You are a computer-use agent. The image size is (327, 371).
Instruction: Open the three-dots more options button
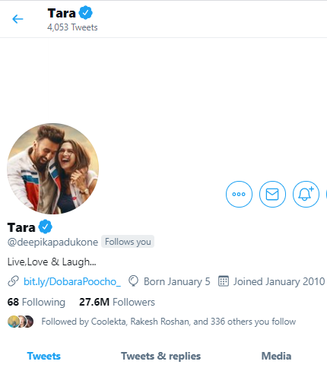[x=239, y=194]
